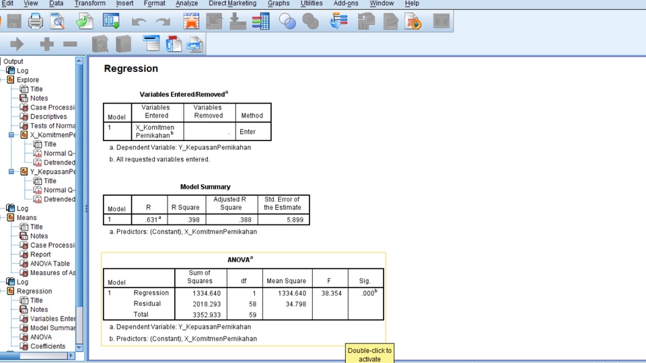Click the Show item book icon
Screen dimensions: 646x363
pyautogui.click(x=100, y=44)
